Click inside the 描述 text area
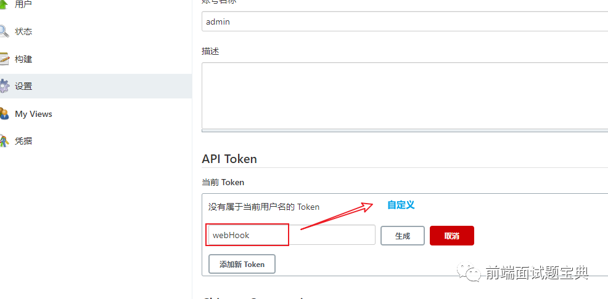This screenshot has height=299, width=608. coord(405,95)
